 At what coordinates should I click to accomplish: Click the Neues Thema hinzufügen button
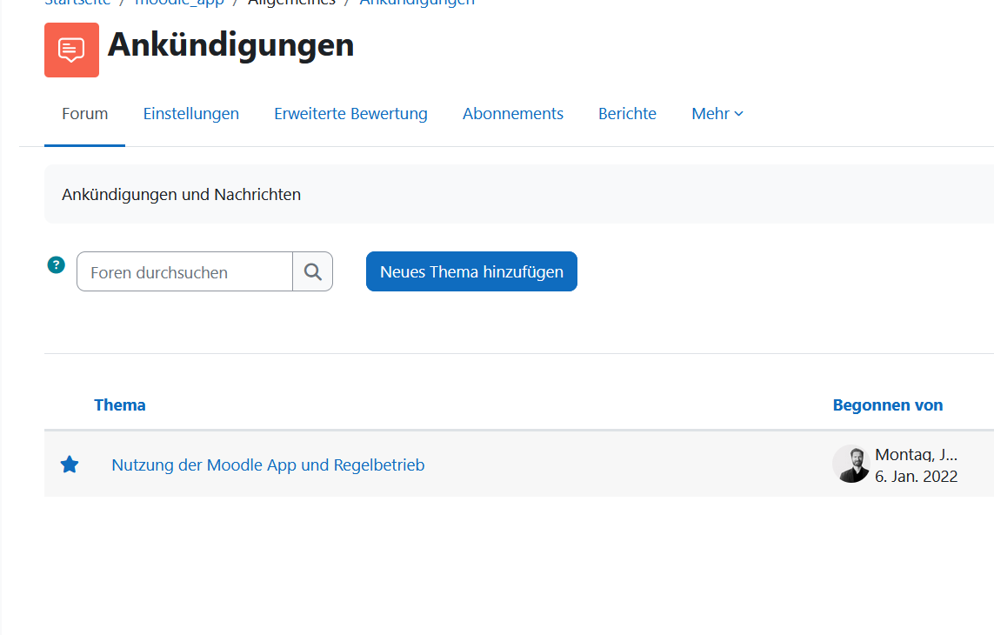point(471,272)
